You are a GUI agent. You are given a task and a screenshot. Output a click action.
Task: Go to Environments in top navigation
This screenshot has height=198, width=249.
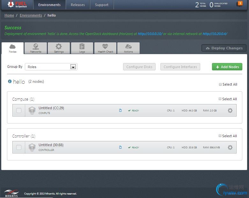pos(49,5)
